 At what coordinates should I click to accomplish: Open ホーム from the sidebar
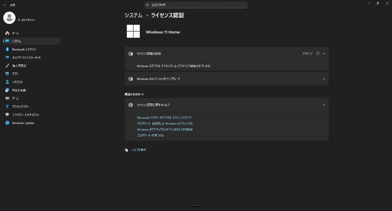click(x=32, y=33)
